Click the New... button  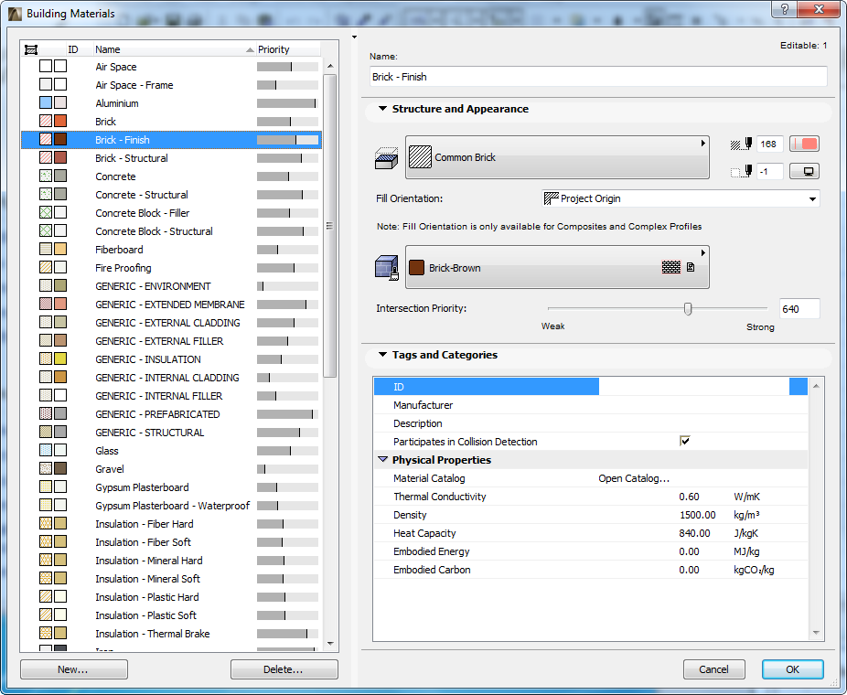pos(73,669)
